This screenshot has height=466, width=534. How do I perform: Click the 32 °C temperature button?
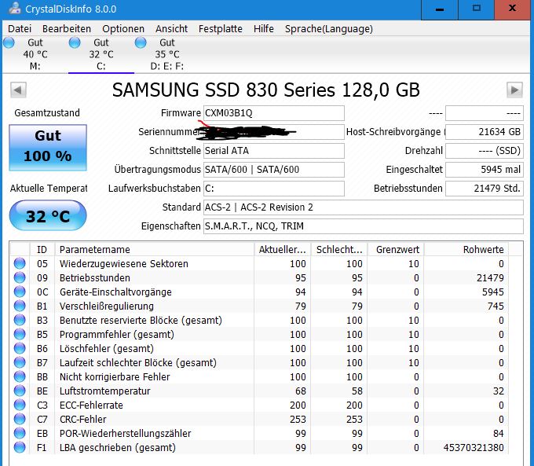pos(48,215)
